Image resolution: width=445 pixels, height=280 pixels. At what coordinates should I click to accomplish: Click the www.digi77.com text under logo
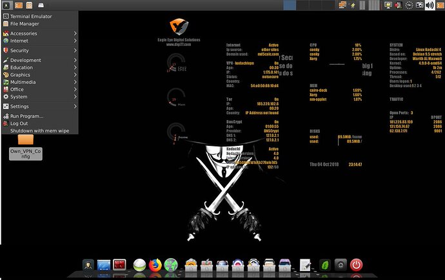(x=179, y=45)
